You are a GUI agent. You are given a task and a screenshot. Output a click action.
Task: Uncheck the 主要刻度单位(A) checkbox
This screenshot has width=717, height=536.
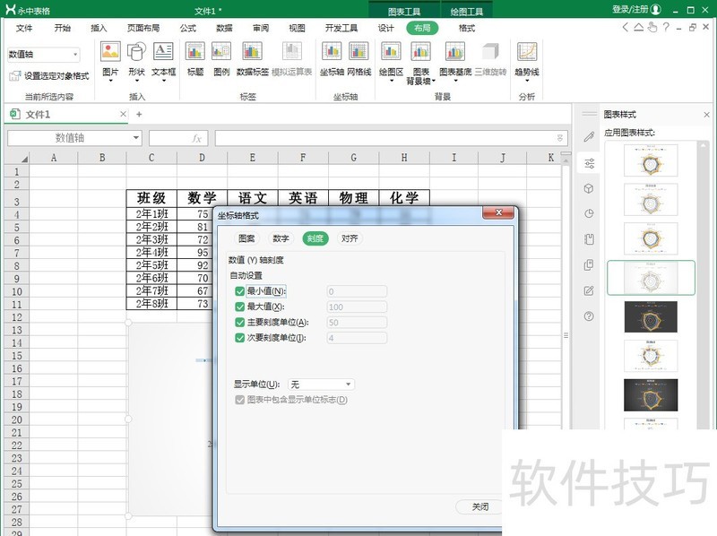click(239, 322)
